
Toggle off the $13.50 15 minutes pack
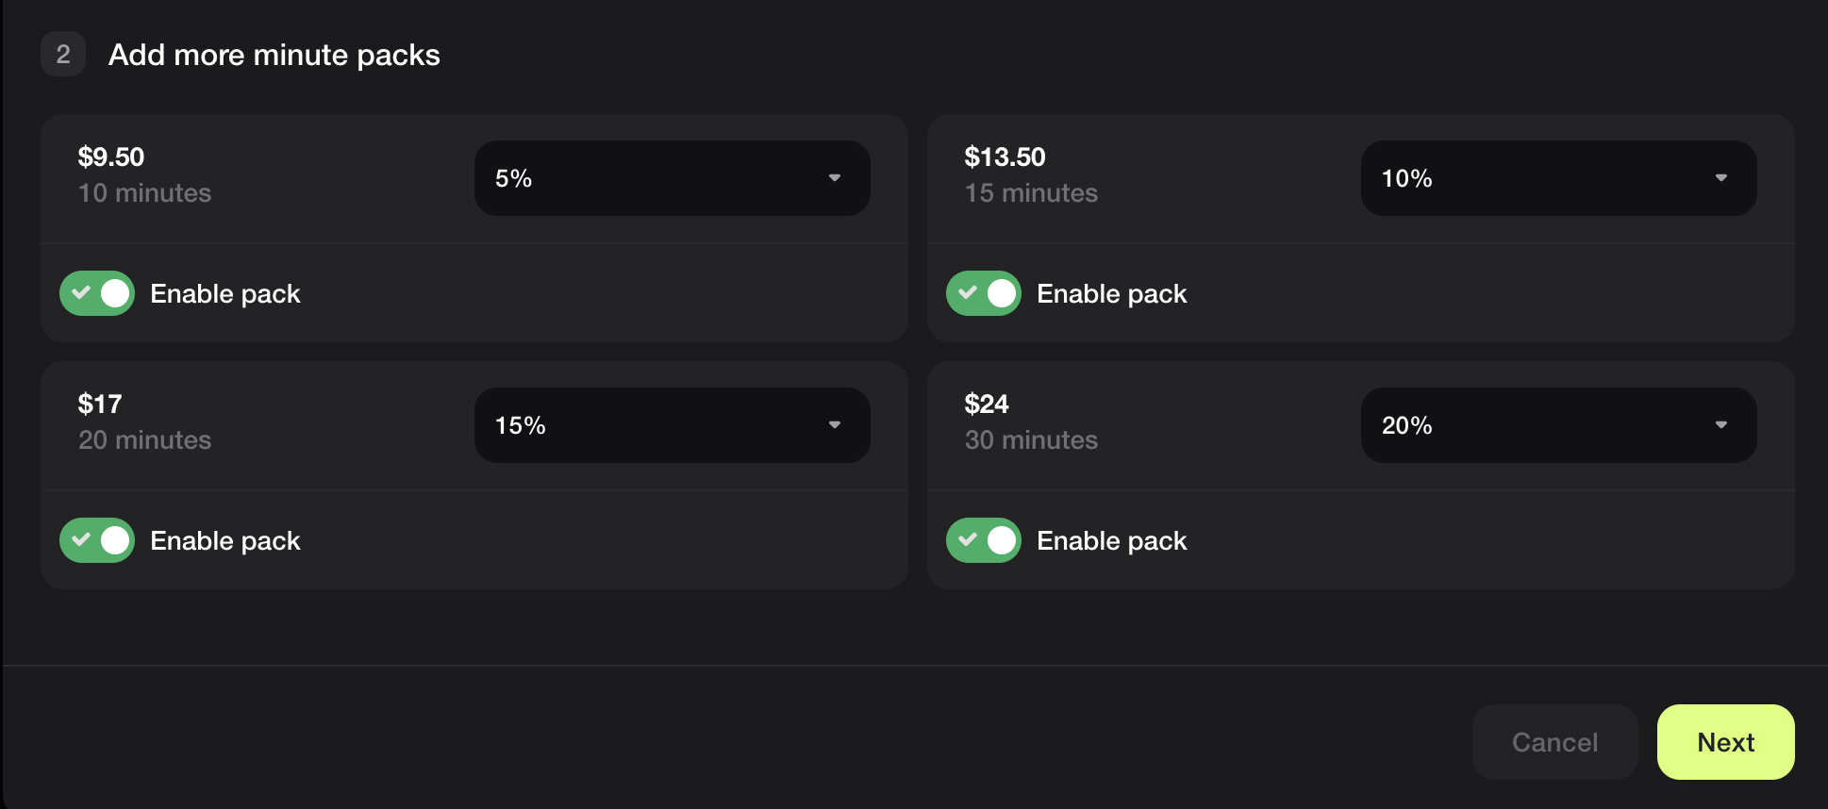(x=984, y=293)
